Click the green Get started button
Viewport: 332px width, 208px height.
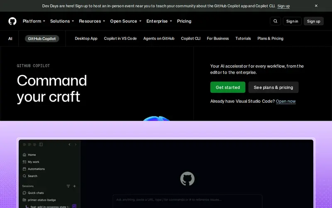pos(228,87)
